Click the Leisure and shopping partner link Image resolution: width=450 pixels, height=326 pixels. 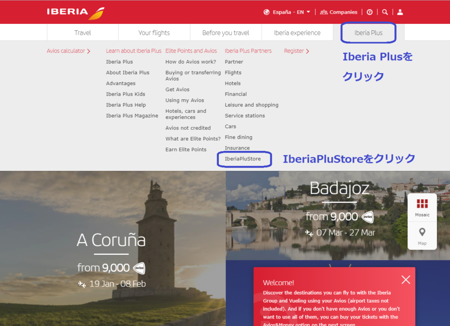252,105
